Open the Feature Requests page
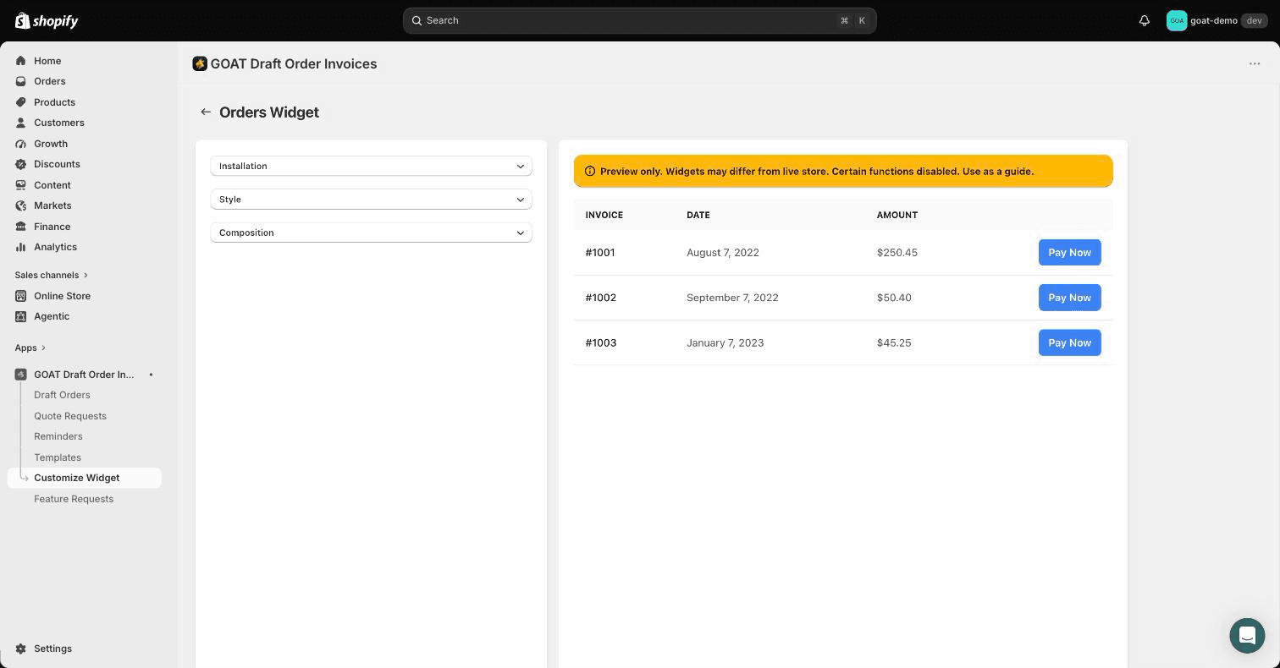1280x668 pixels. pos(74,499)
